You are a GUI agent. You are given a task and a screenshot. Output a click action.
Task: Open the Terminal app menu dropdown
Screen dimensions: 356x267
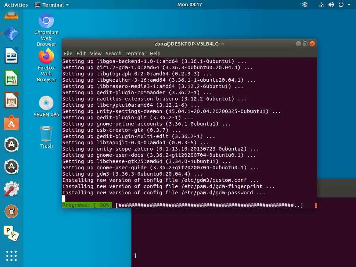pyautogui.click(x=52, y=5)
